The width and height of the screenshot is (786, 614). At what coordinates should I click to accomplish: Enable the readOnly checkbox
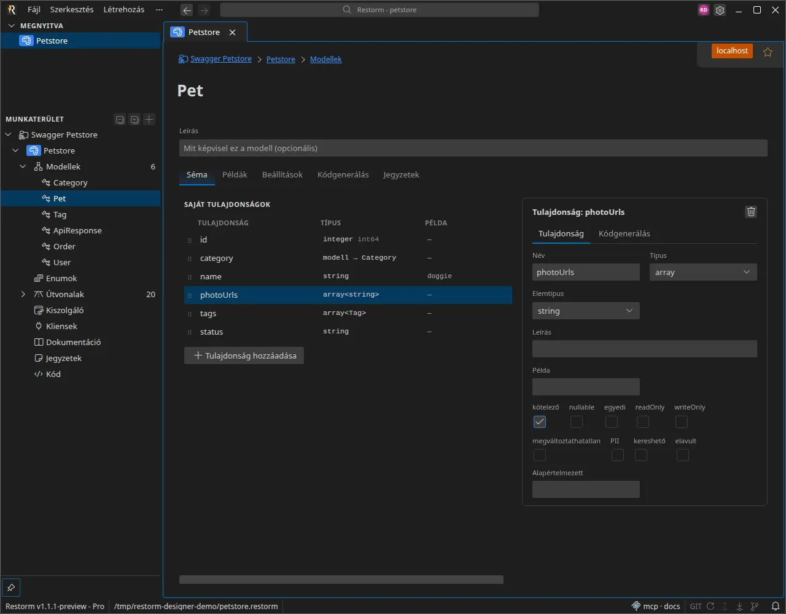click(642, 422)
